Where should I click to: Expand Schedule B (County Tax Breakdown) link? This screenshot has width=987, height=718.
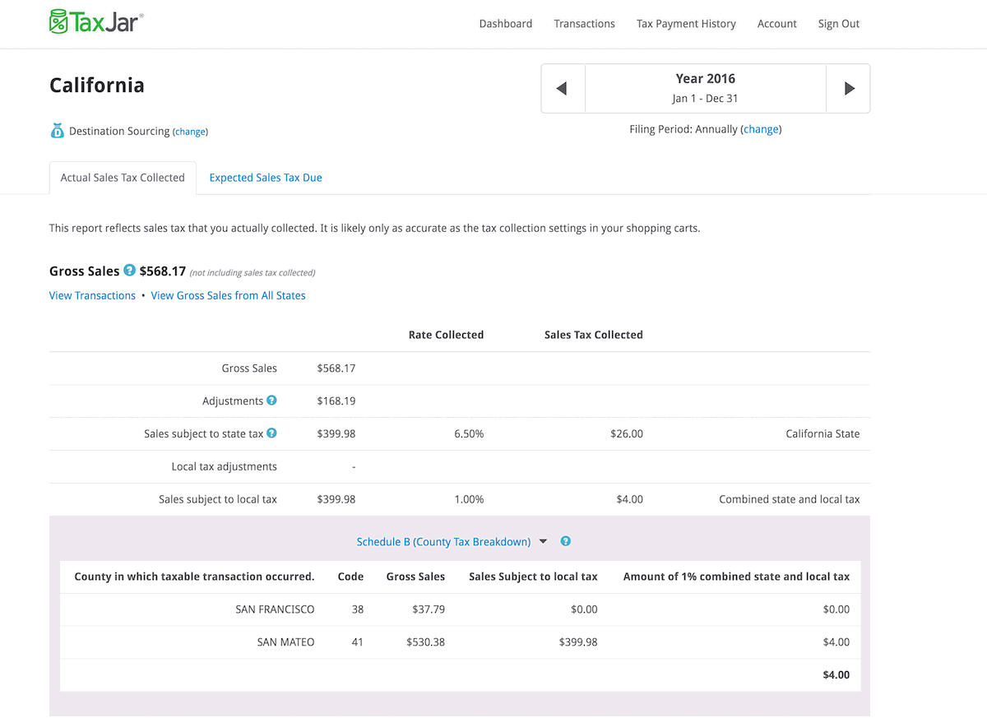443,542
